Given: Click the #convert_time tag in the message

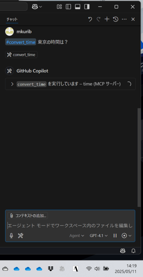Looking at the screenshot, I should tap(21, 42).
